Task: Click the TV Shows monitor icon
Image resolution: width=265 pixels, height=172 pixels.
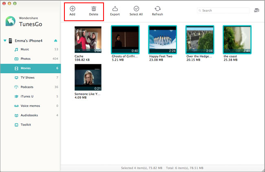Action: (x=16, y=78)
